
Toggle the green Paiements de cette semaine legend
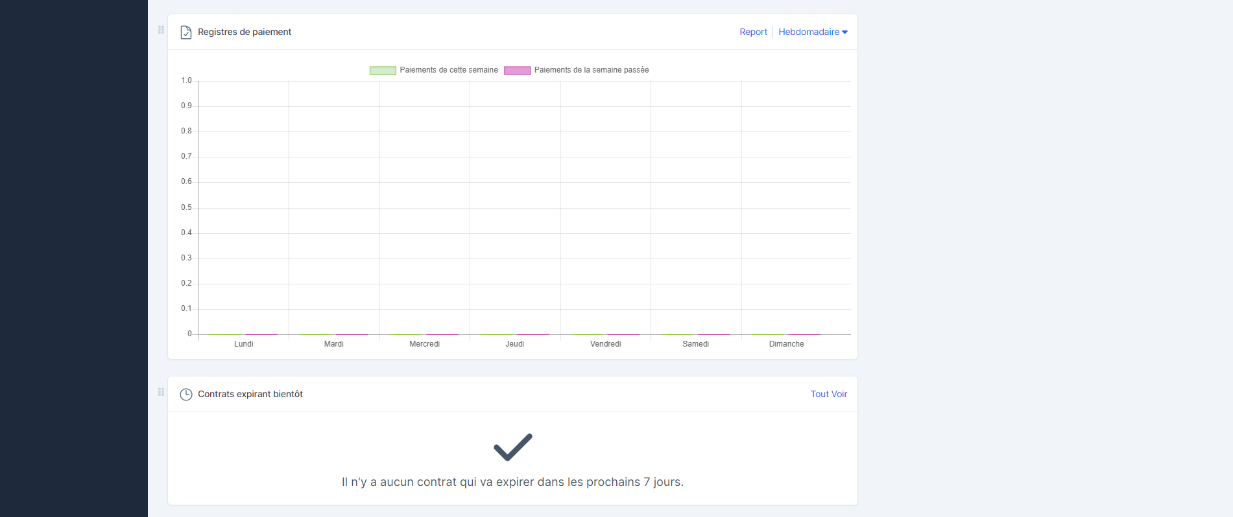(x=383, y=70)
